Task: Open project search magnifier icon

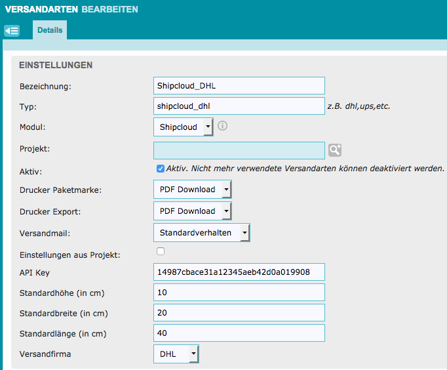Action: tap(335, 150)
